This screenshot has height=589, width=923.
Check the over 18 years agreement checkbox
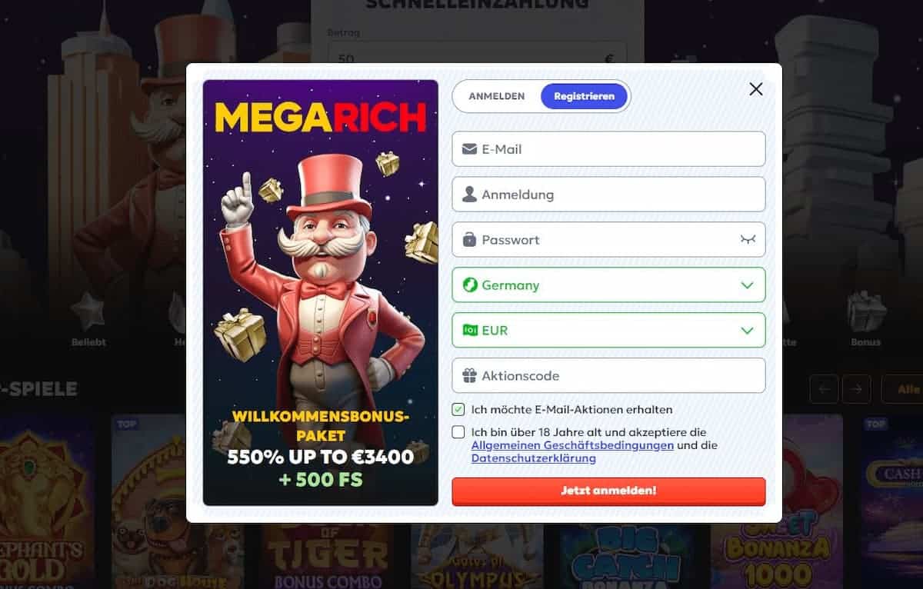458,432
